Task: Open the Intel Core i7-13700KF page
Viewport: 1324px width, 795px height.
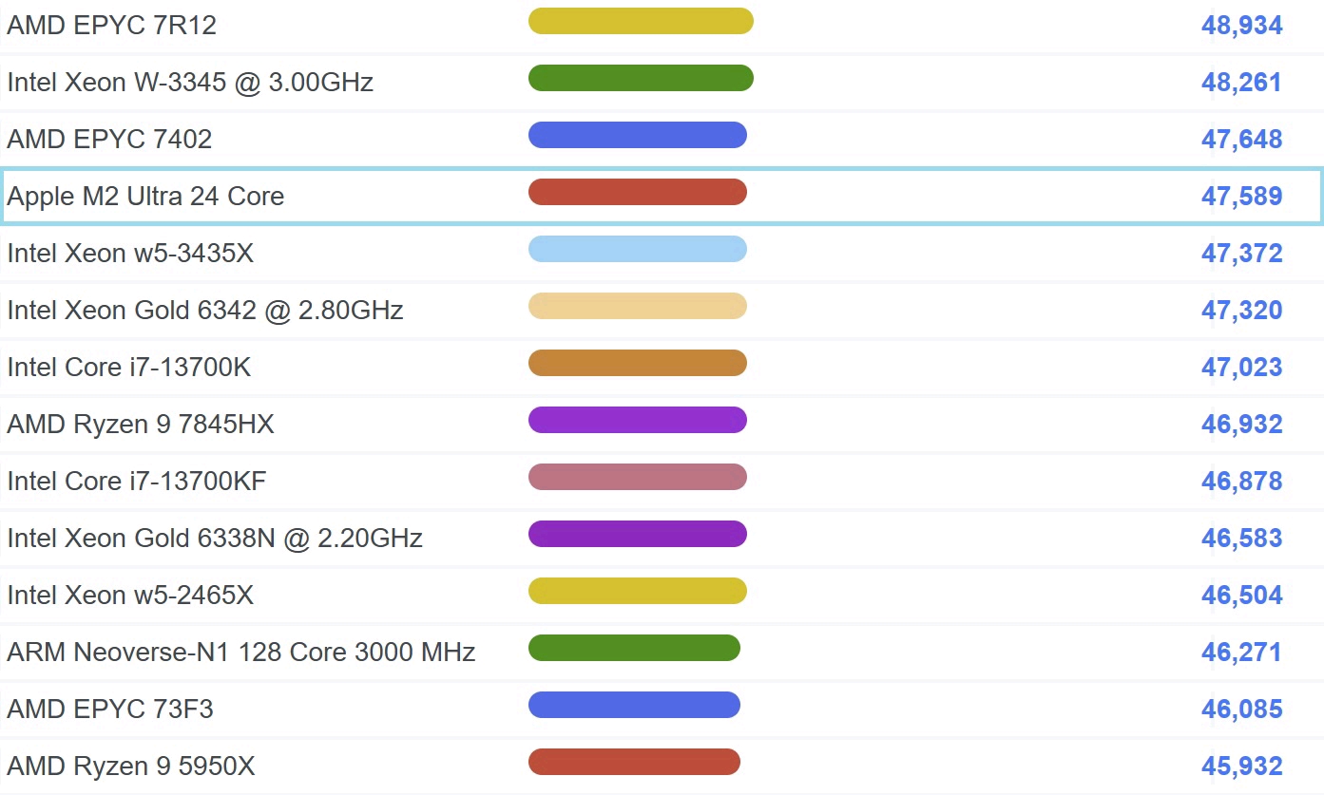Action: 137,482
